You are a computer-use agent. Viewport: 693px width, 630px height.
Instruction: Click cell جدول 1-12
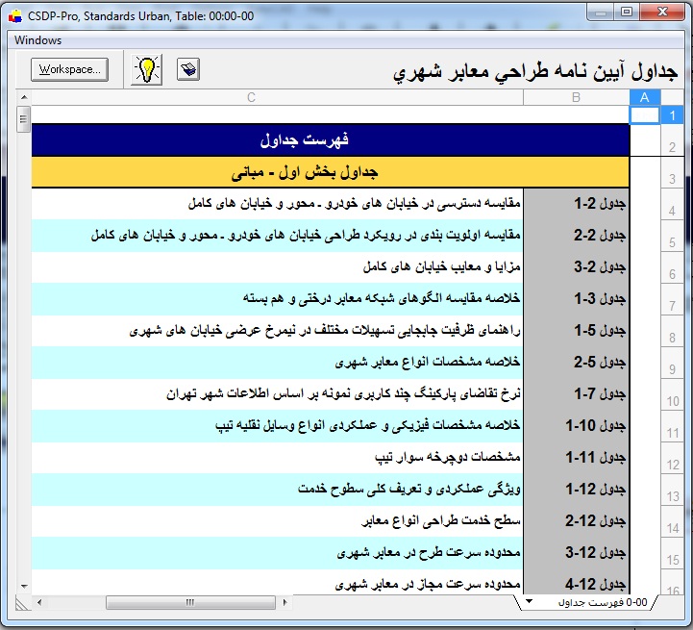(577, 490)
